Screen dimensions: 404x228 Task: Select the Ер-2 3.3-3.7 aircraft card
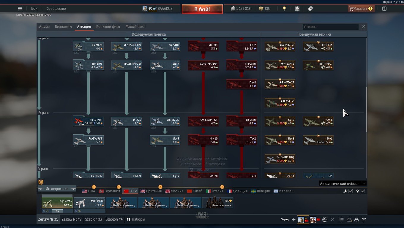click(x=242, y=47)
